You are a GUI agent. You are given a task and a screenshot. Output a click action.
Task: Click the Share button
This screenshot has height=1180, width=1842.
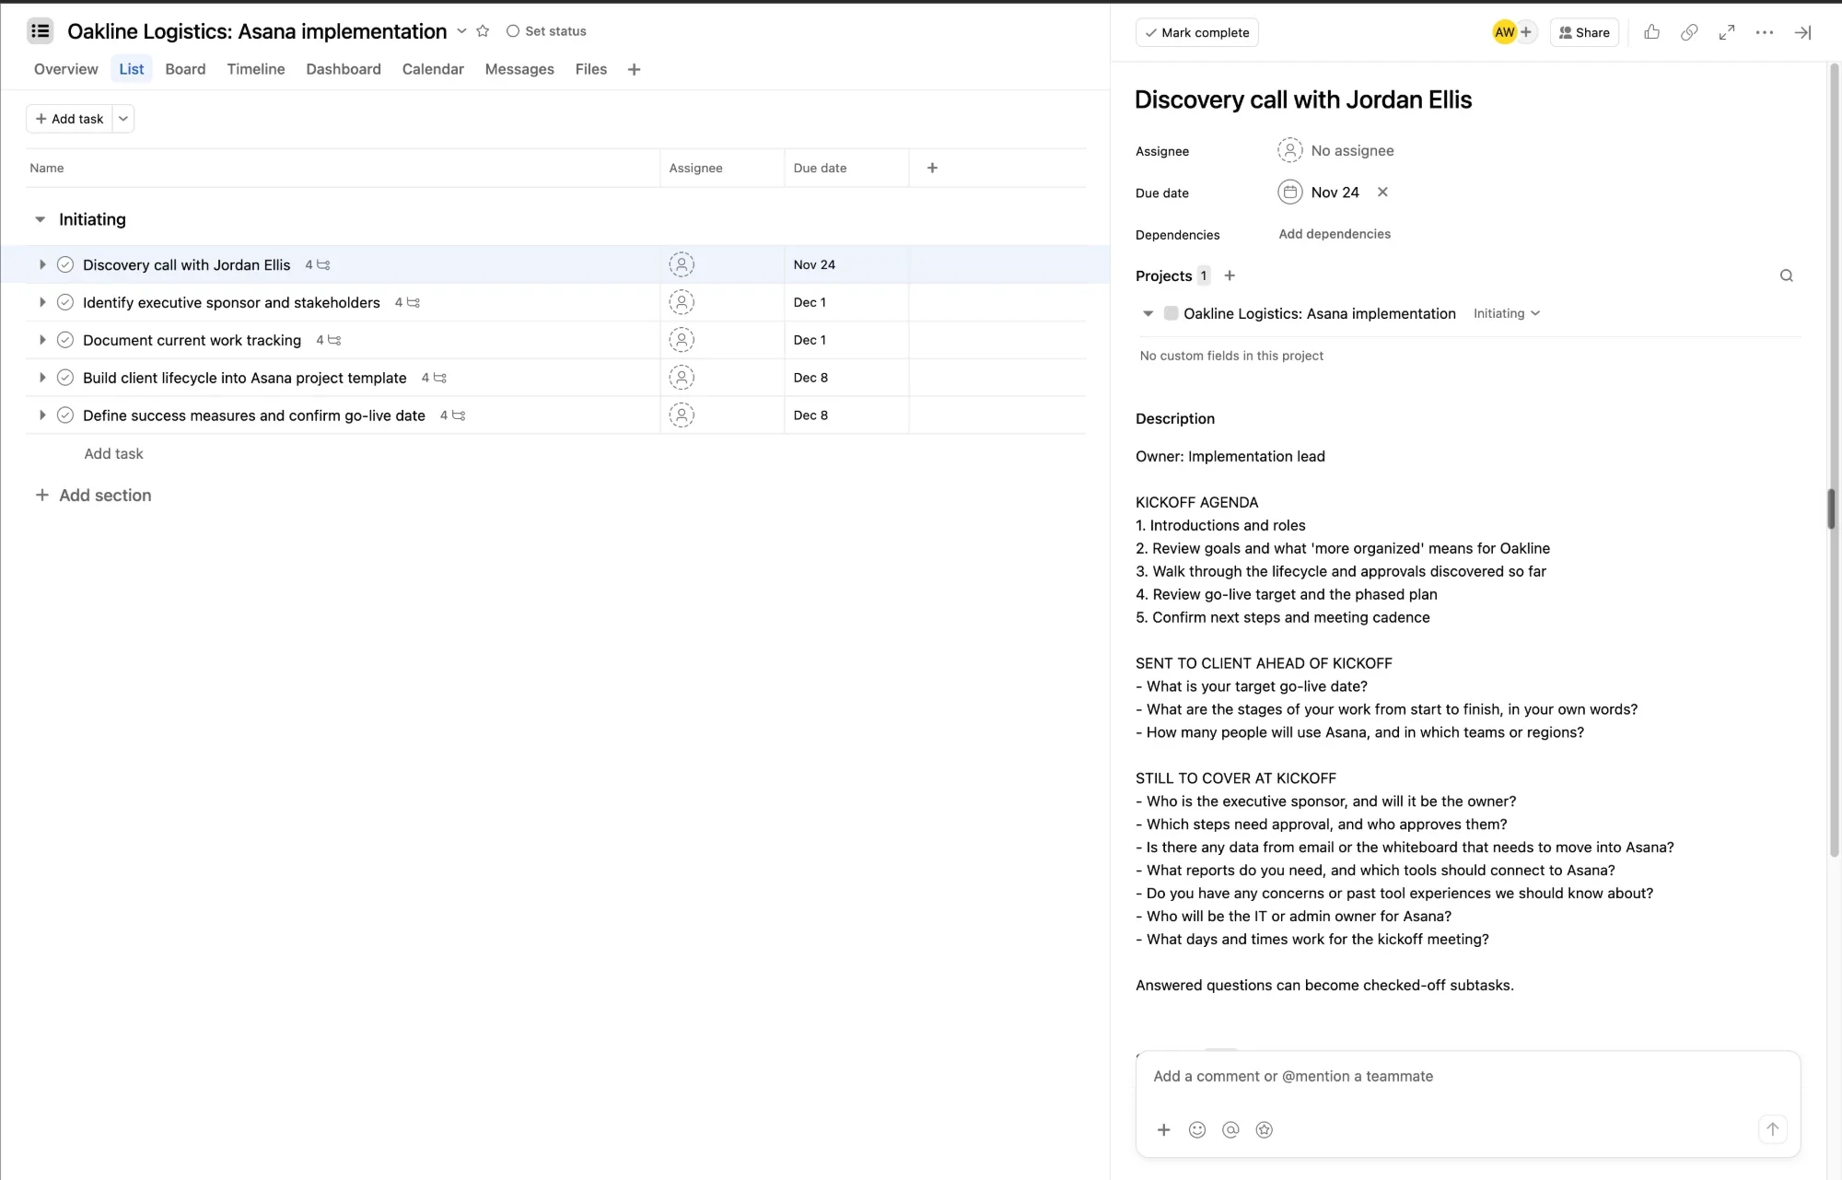point(1584,32)
